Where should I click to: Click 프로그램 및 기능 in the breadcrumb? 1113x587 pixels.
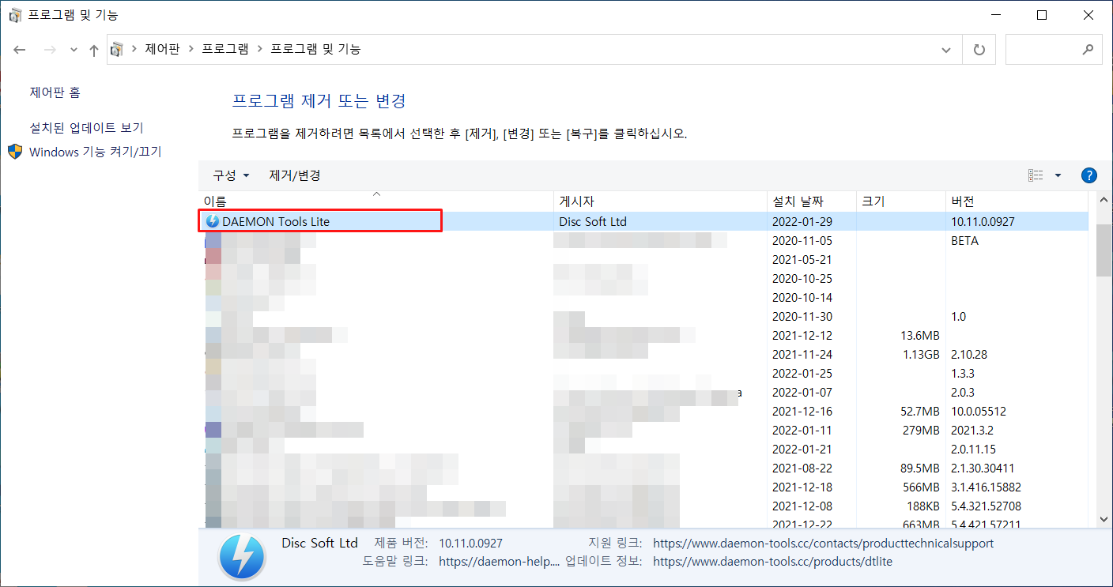(315, 49)
